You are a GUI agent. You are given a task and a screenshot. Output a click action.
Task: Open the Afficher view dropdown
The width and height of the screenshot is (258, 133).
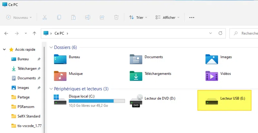167,17
